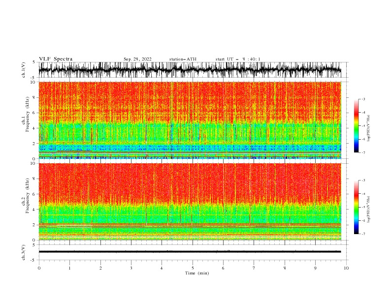Click the "-7" tick on ch.2 colorbar

[363, 234]
